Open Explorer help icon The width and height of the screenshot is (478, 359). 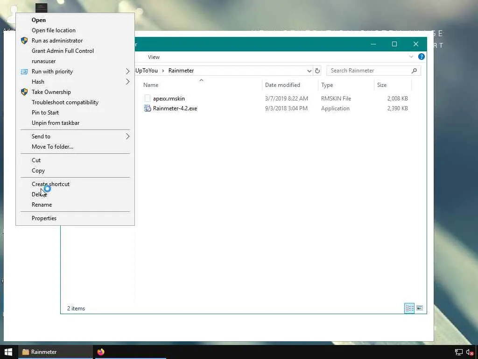(422, 57)
